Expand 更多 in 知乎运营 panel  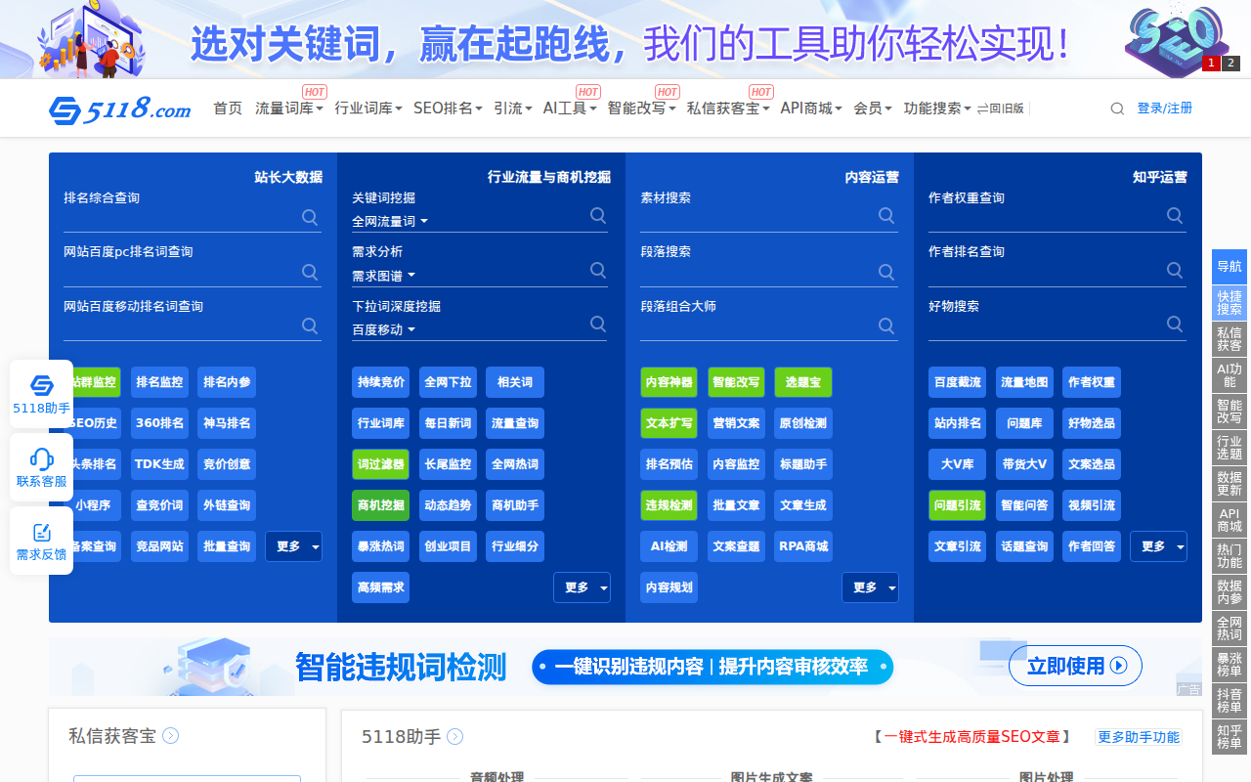pyautogui.click(x=1158, y=546)
